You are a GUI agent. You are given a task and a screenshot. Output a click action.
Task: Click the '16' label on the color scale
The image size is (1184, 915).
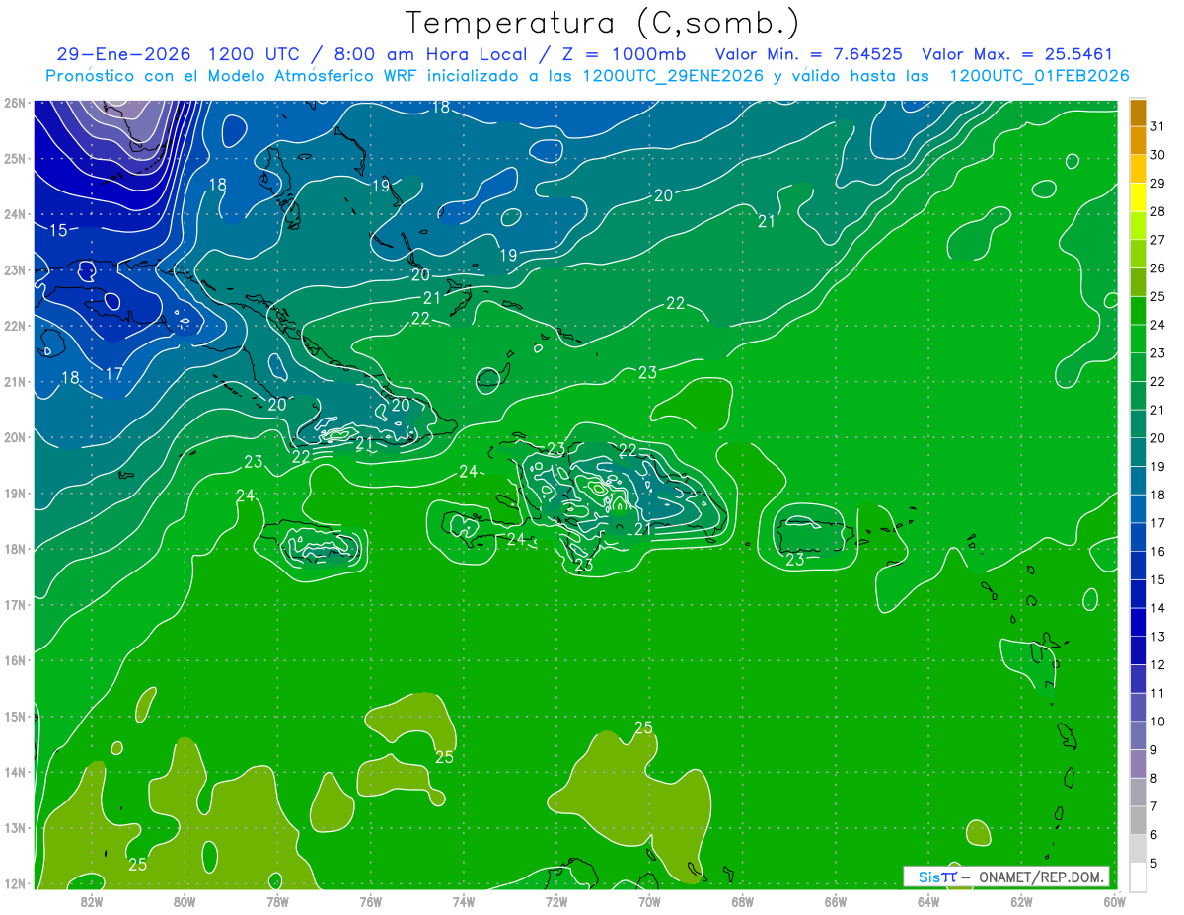(1157, 551)
